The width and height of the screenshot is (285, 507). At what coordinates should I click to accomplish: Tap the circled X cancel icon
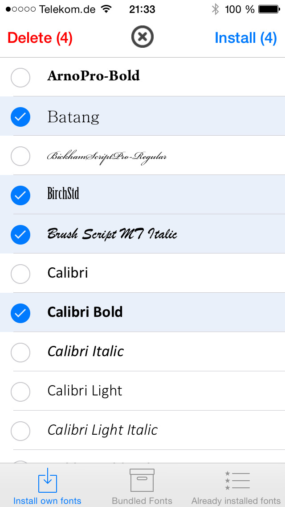[x=142, y=37]
